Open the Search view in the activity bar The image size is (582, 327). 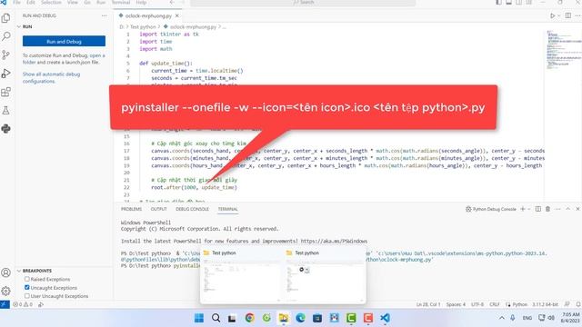pyautogui.click(x=6, y=36)
